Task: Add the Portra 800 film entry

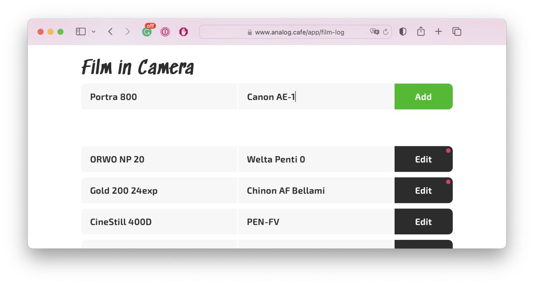Action: (423, 97)
